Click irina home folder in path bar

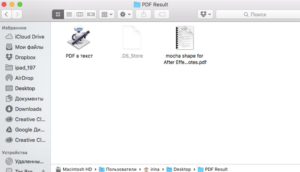tap(152, 169)
